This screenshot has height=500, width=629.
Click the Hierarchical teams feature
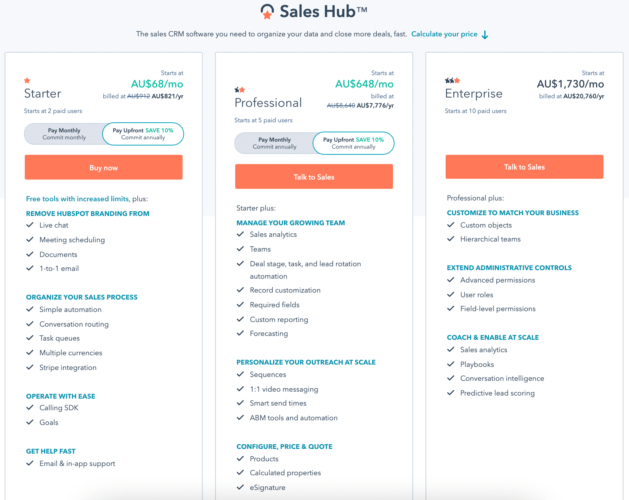tap(491, 239)
